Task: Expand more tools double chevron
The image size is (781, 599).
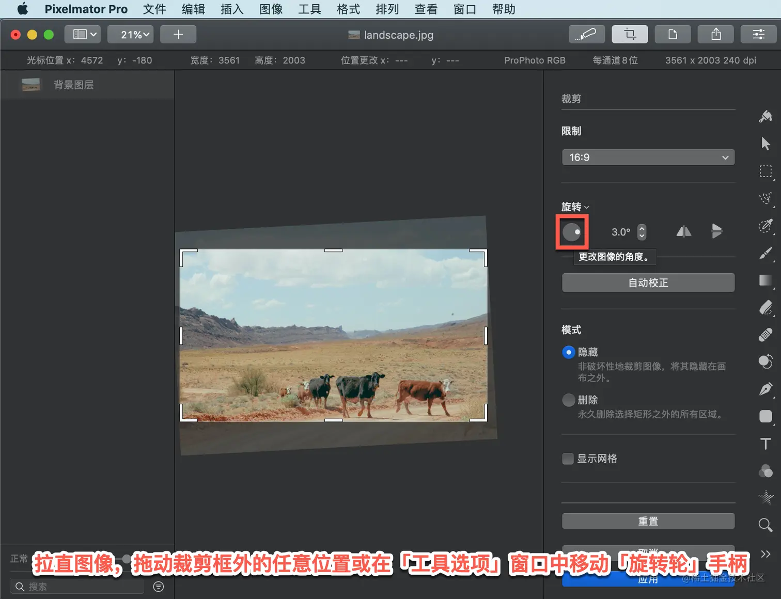Action: 766,554
